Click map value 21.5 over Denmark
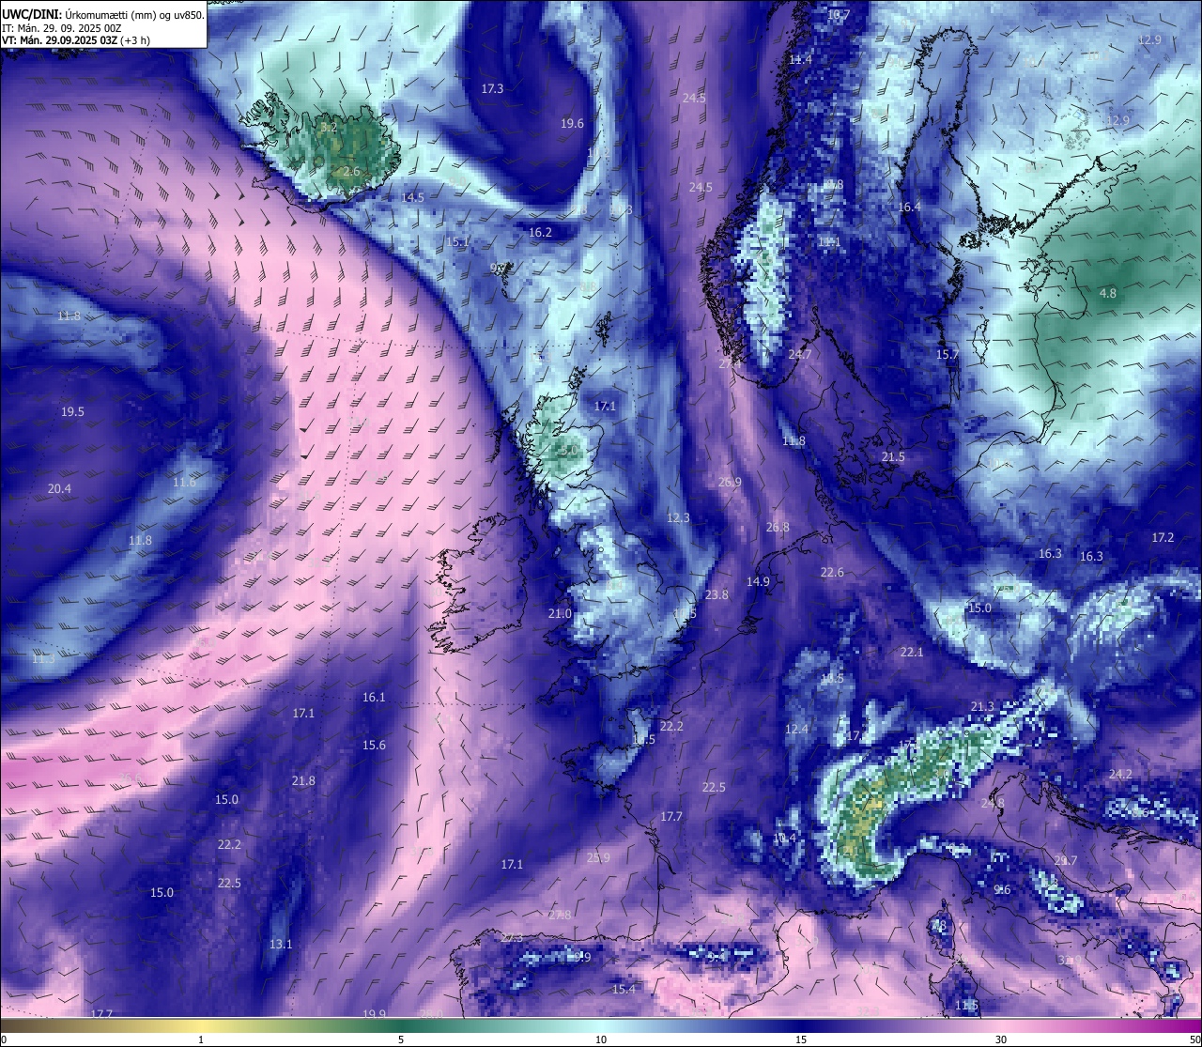Viewport: 1202px width, 1047px height. tap(893, 456)
